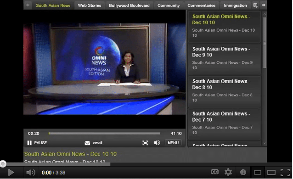
Task: Click the YouTube seek bar handle
Action: [3, 164]
